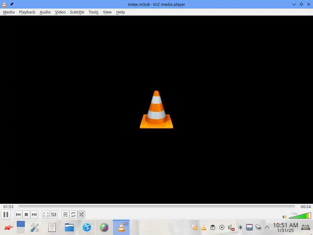Open the Tools menu
The image size is (313, 235).
[94, 12]
